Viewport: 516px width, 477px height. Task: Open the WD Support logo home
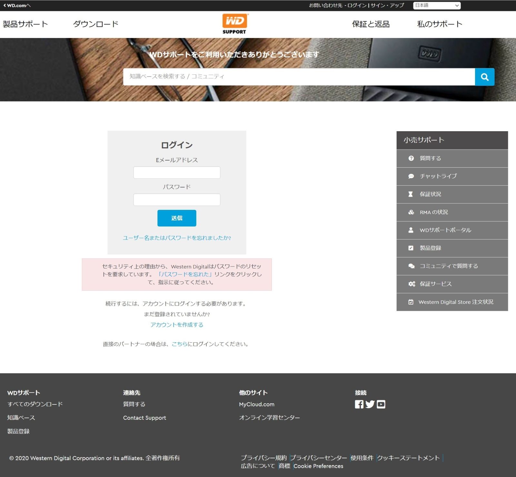[x=234, y=24]
